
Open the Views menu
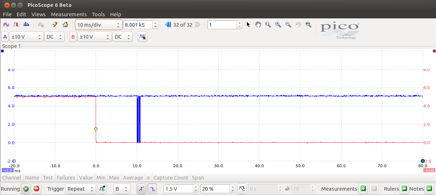39,14
